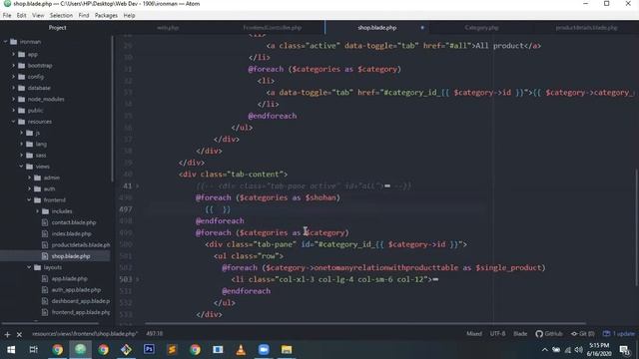Collapse the ironman root folder
Viewport: 639px width, 359px height.
(x=6, y=42)
